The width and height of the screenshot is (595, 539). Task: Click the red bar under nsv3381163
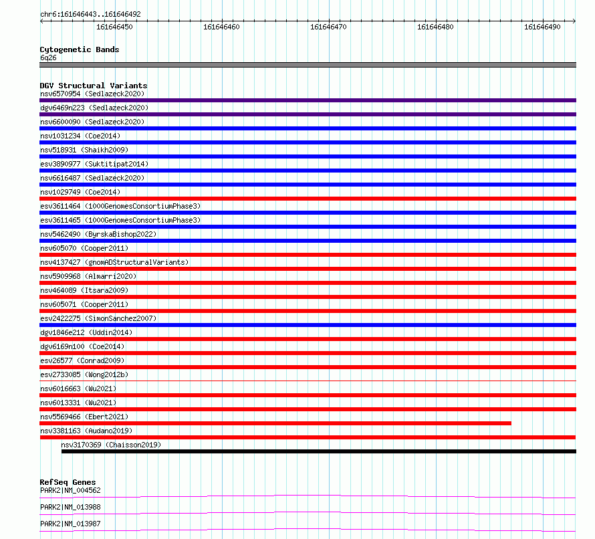[x=308, y=437]
